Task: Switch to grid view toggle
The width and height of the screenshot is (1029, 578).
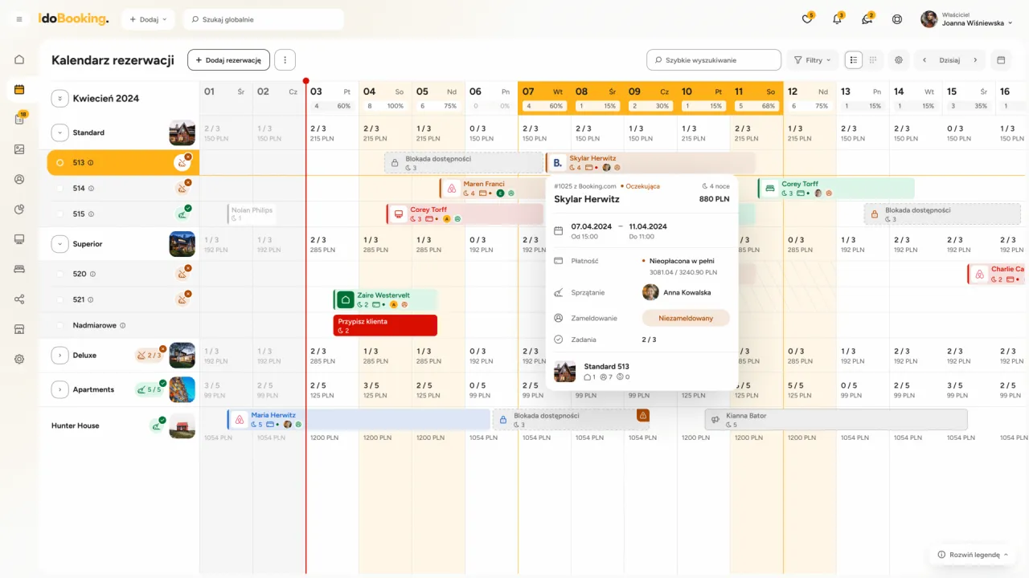Action: [x=872, y=59]
